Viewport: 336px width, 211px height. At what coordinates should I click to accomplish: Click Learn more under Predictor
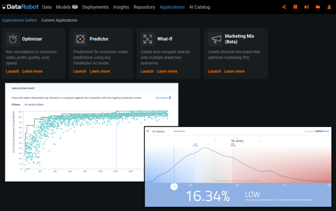pyautogui.click(x=100, y=71)
